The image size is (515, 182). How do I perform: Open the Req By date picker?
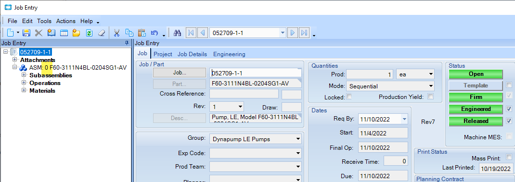[x=404, y=119]
